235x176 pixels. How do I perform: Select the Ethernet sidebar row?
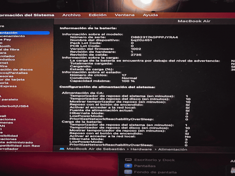(4, 63)
